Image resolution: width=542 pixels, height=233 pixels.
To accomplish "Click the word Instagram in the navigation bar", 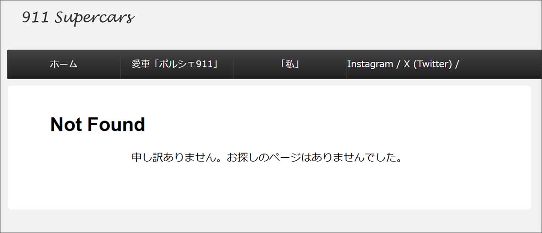I will click(370, 64).
